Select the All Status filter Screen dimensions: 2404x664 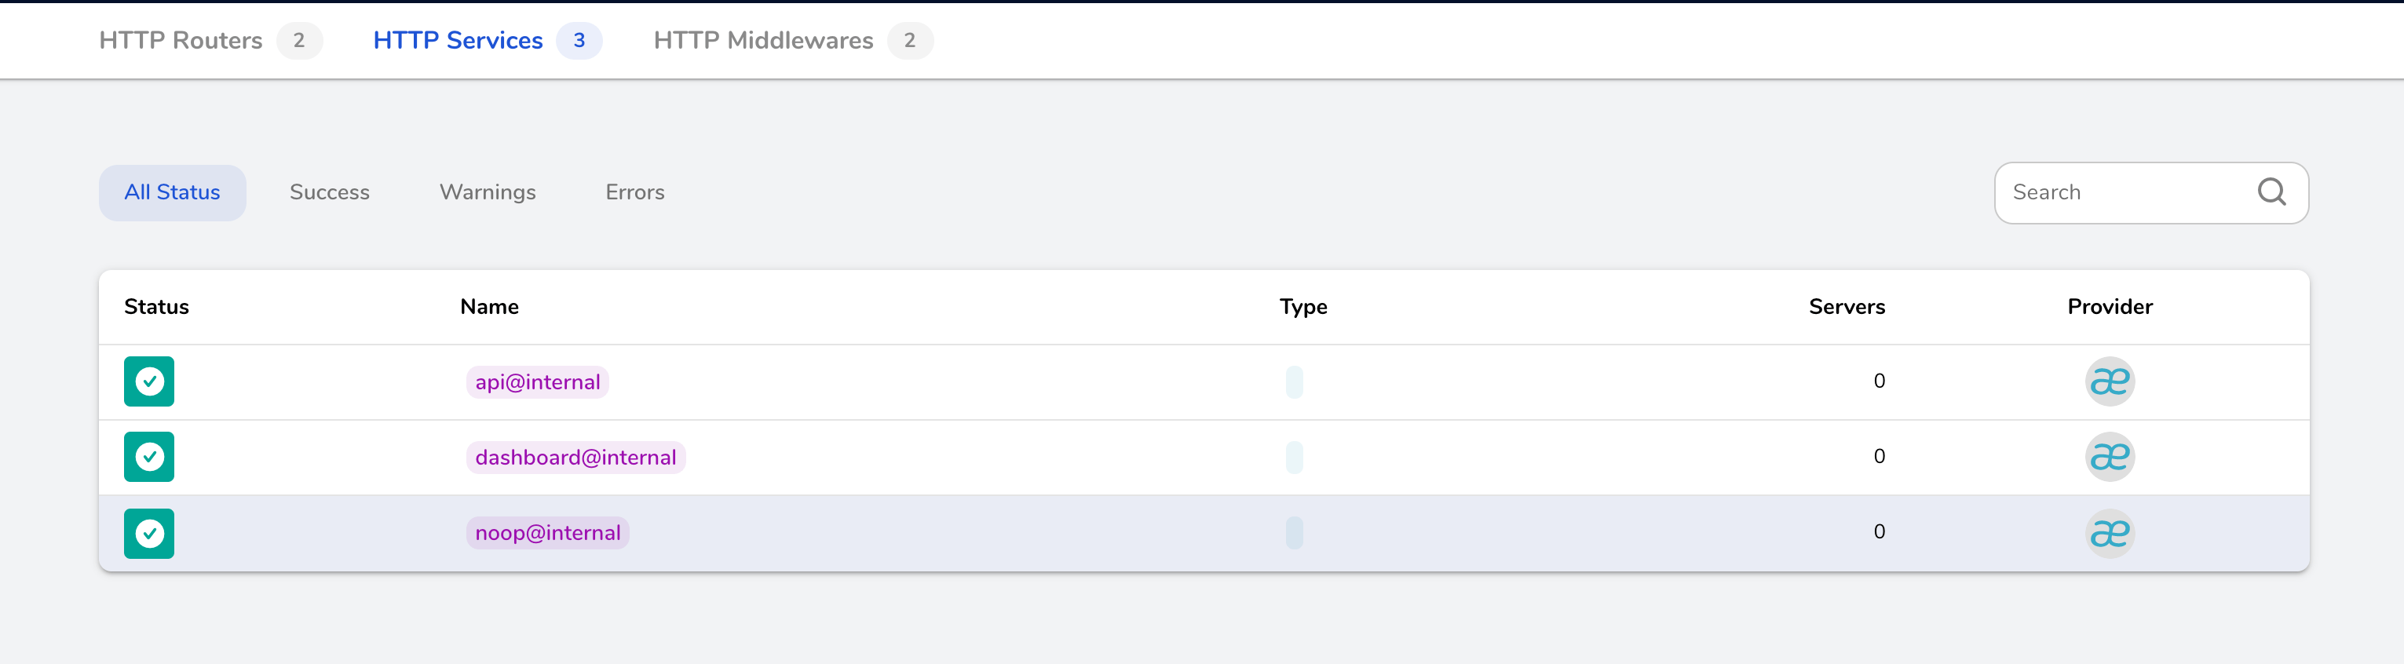coord(173,192)
